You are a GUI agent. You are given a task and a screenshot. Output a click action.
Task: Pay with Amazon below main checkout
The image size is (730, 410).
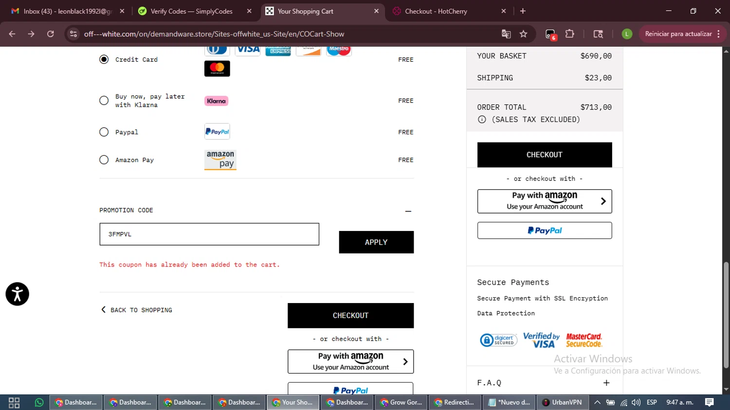click(350, 361)
